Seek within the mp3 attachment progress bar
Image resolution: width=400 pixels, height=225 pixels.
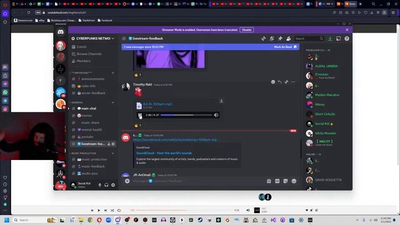tap(186, 115)
